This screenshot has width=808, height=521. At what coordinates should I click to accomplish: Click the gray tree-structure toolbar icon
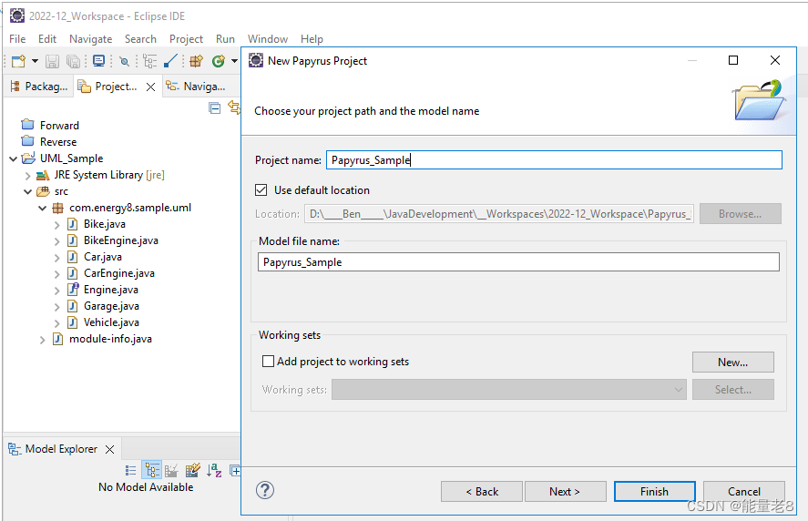(x=150, y=61)
